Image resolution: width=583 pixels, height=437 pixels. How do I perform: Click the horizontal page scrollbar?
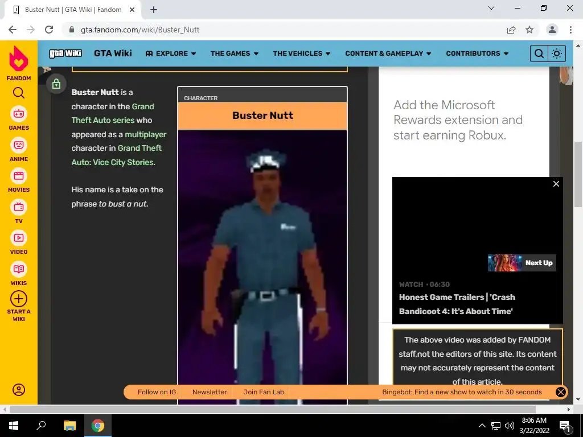coord(272,409)
